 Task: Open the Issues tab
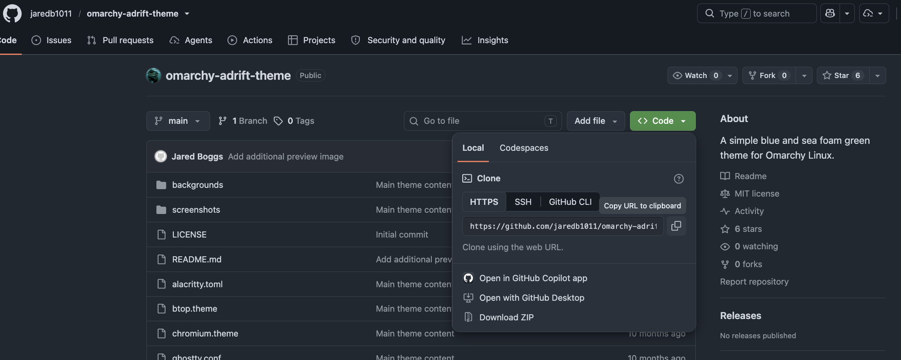click(x=51, y=40)
